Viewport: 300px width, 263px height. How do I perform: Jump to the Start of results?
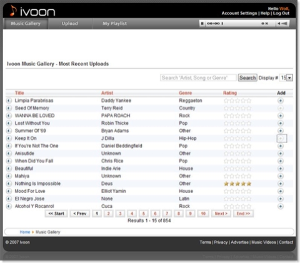coord(56,214)
